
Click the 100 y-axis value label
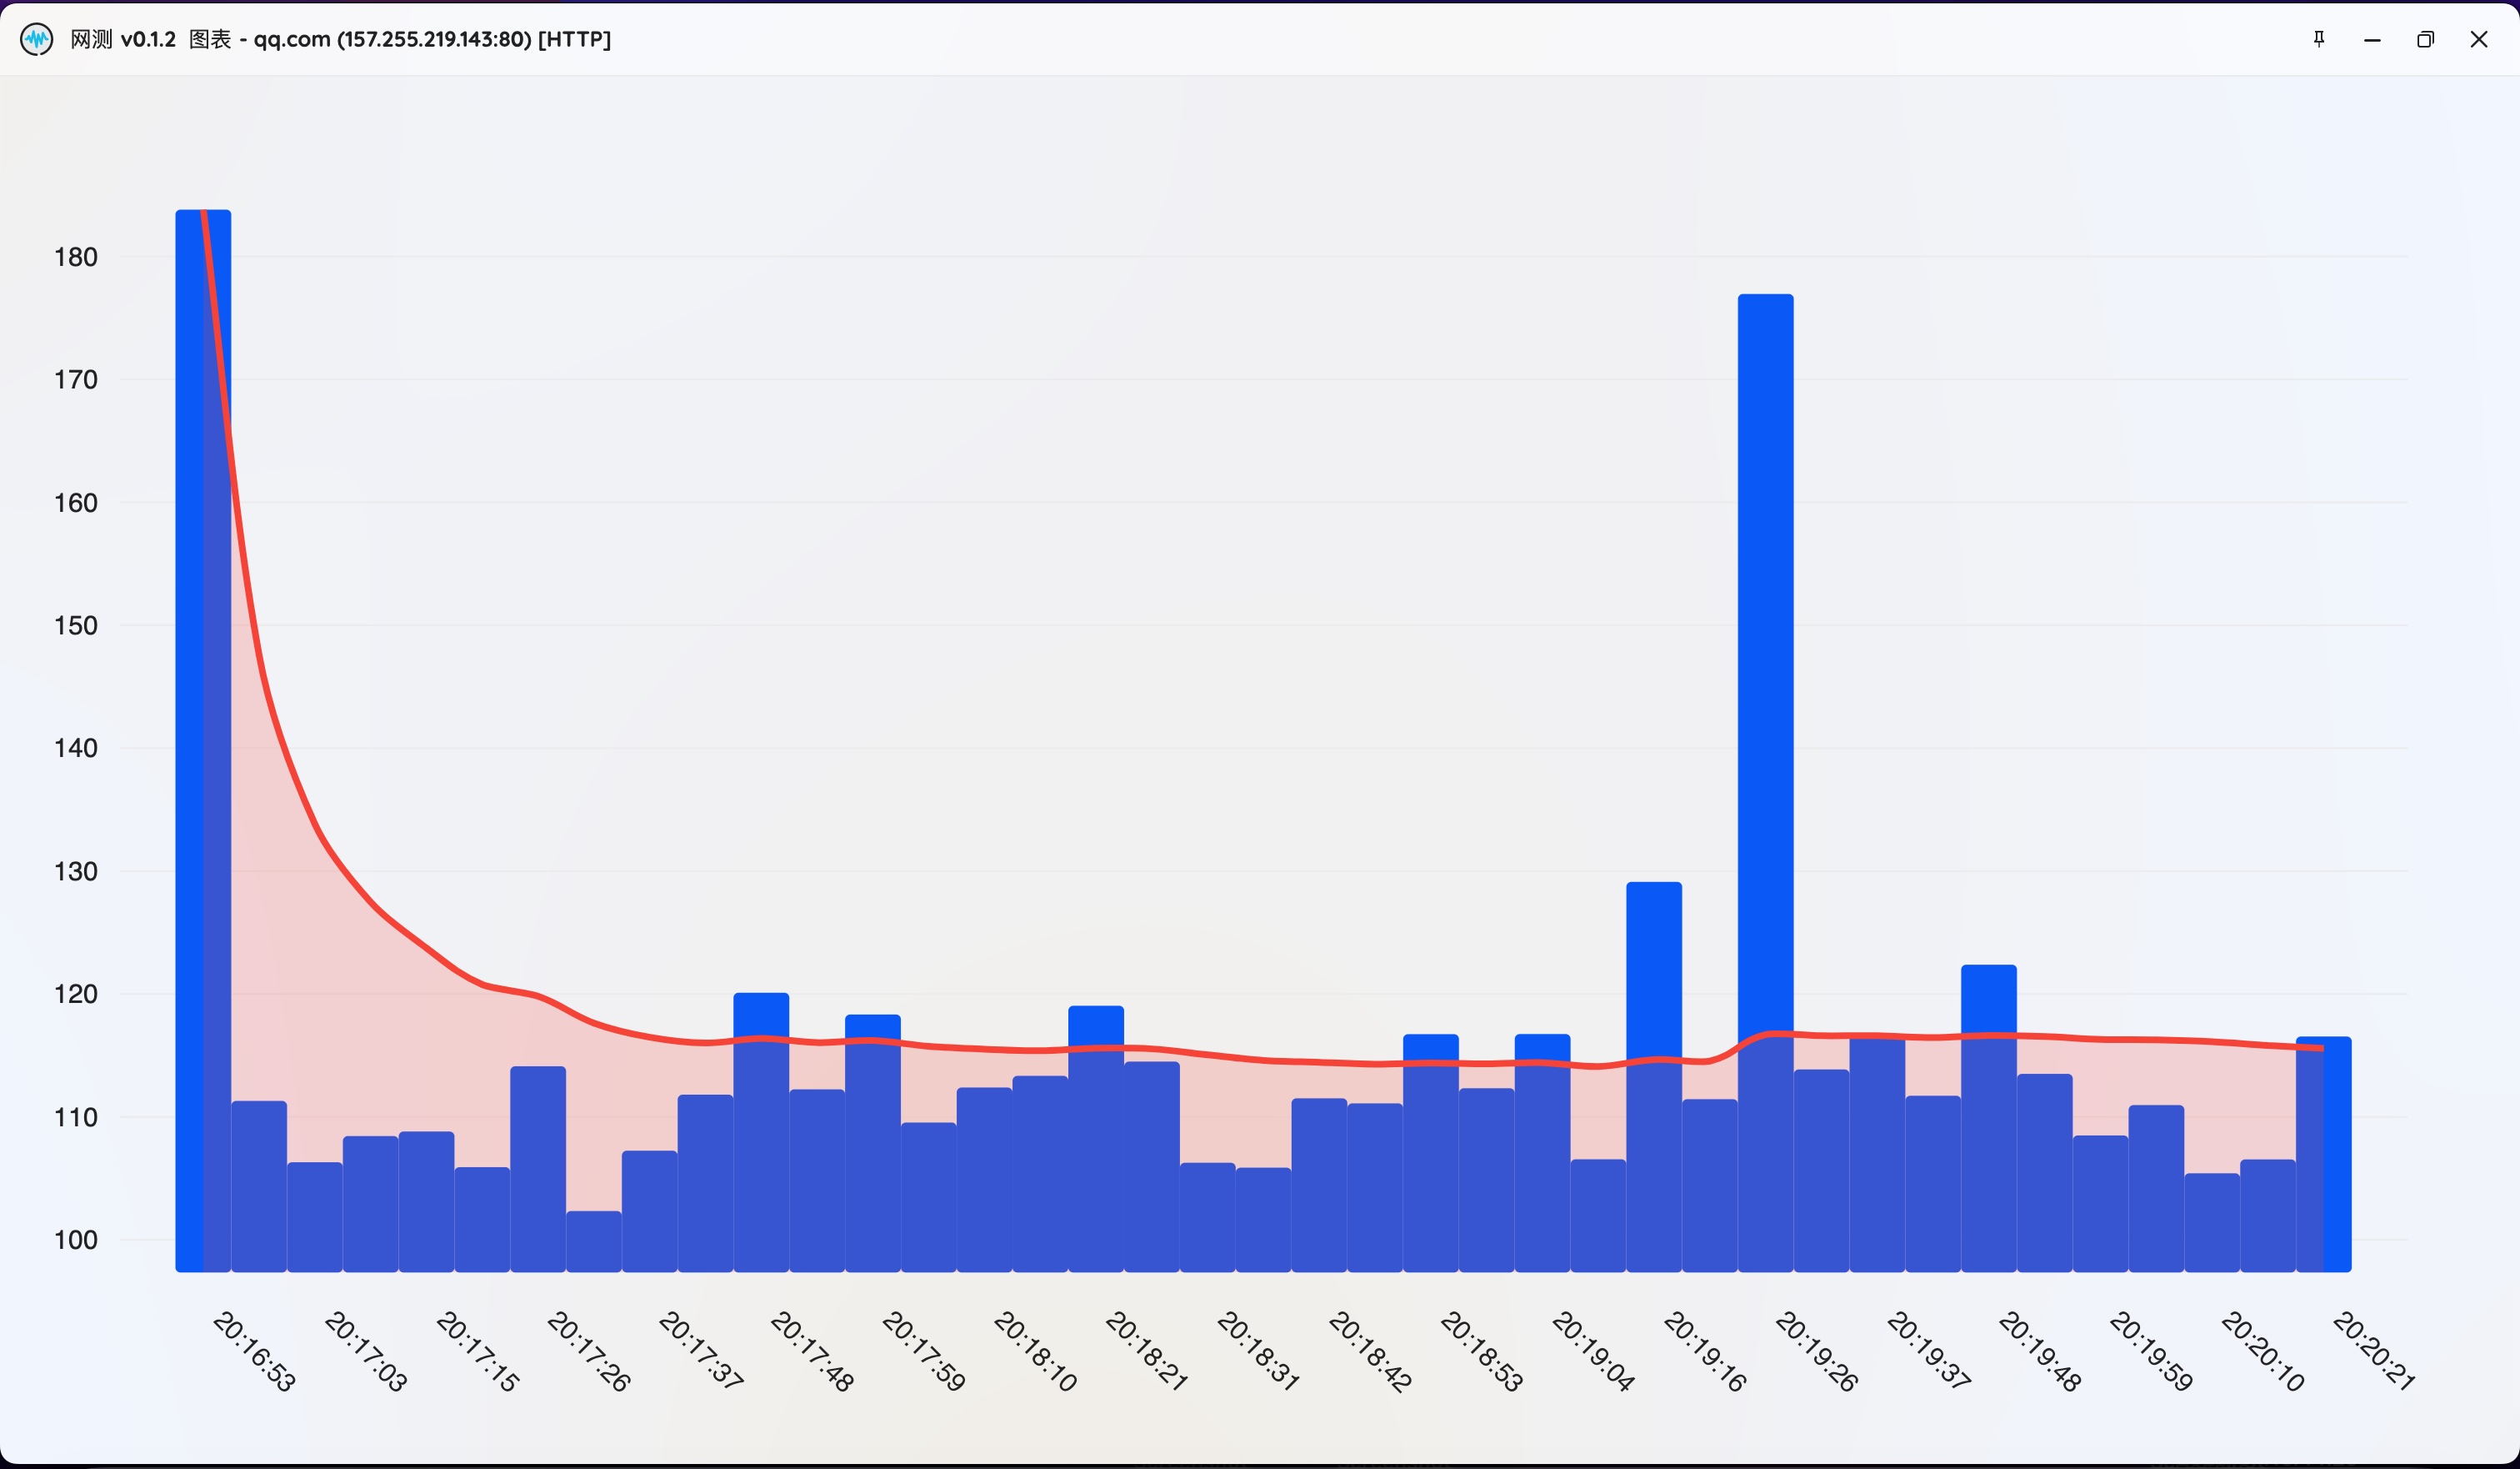76,1240
